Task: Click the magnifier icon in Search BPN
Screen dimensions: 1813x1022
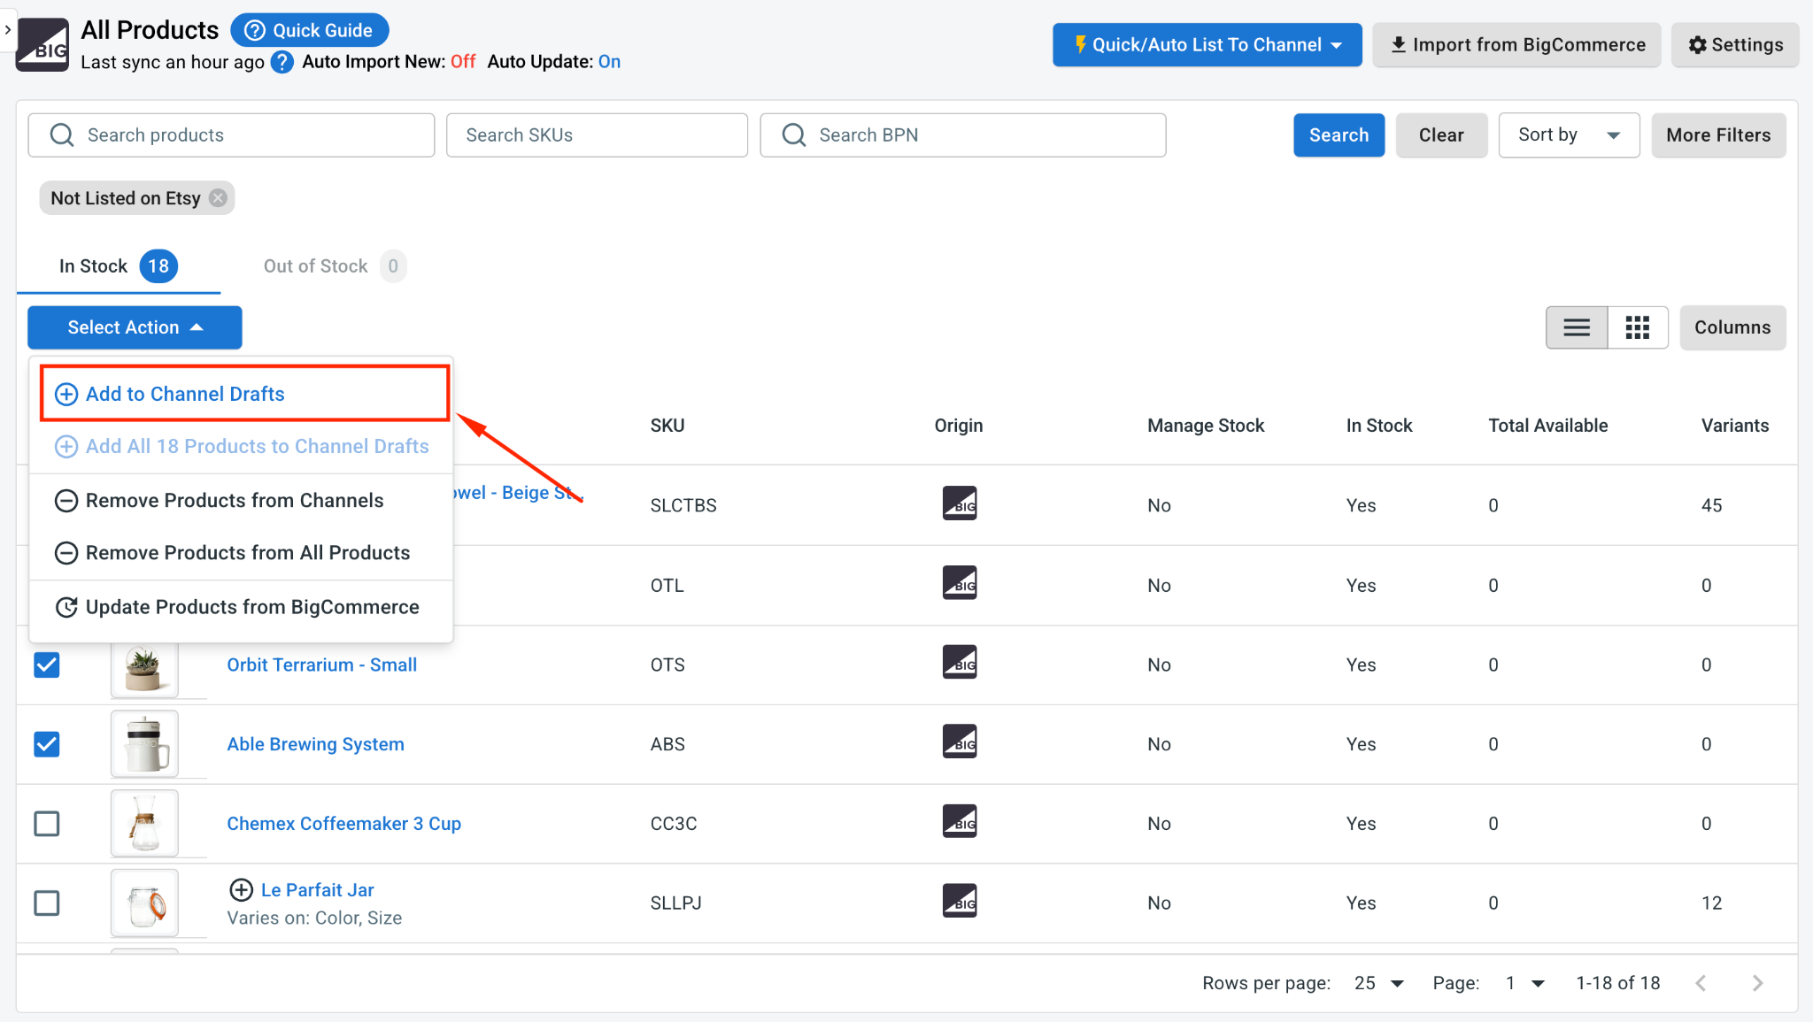Action: 794,134
